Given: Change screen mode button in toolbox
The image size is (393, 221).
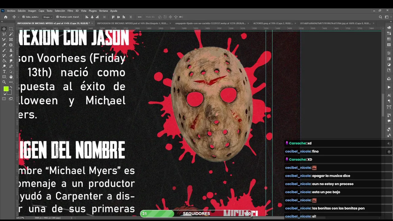Looking at the screenshot, I should (11, 99).
